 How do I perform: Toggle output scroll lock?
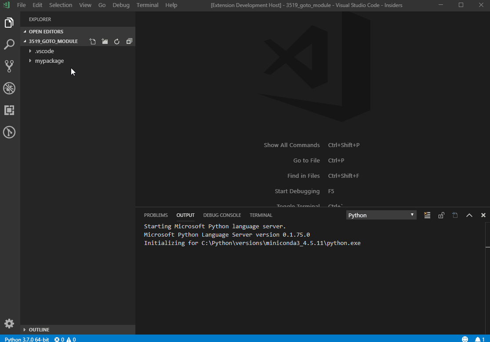point(441,215)
